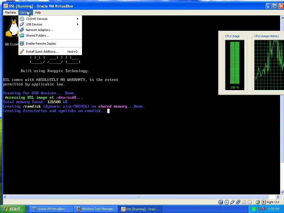Open the CD/DVD Devices submenu
The height and width of the screenshot is (213, 284).
click(x=50, y=19)
